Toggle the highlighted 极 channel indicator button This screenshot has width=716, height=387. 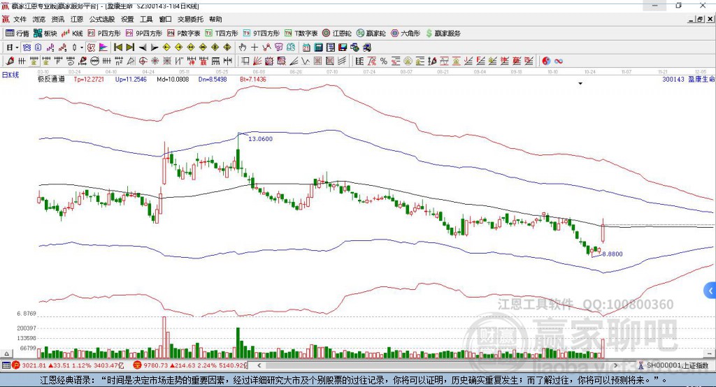pyautogui.click(x=92, y=48)
